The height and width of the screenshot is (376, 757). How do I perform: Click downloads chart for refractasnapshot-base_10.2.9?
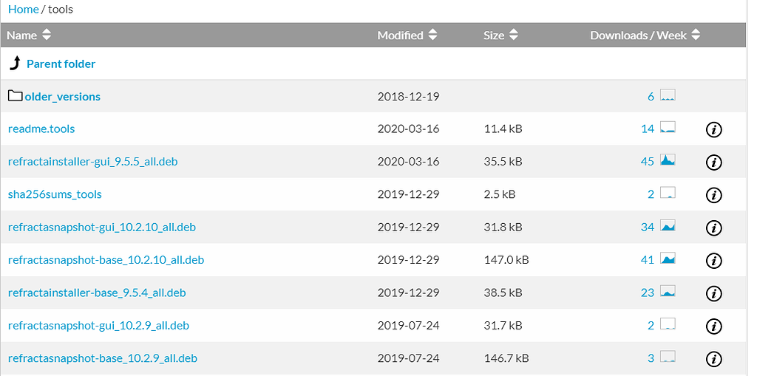click(x=668, y=358)
